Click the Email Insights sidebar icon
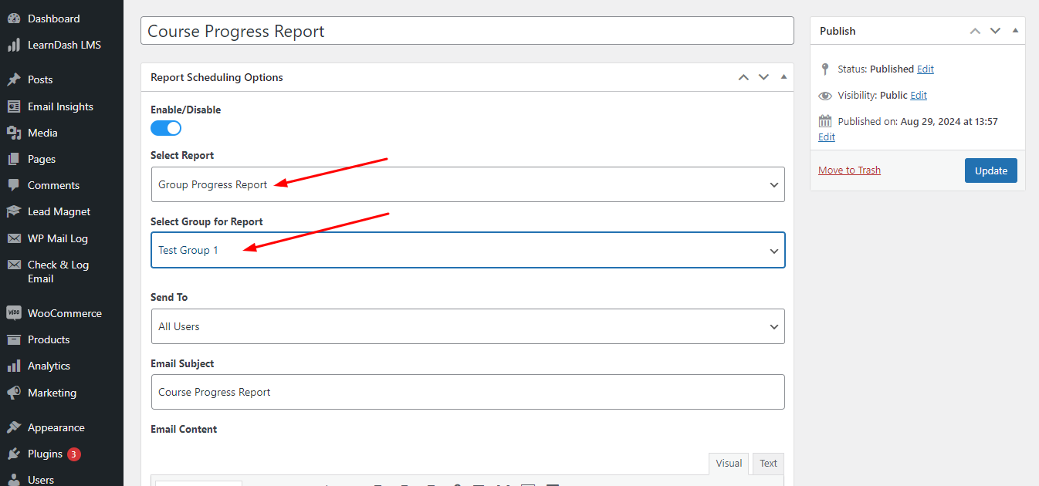The image size is (1039, 486). [x=14, y=106]
